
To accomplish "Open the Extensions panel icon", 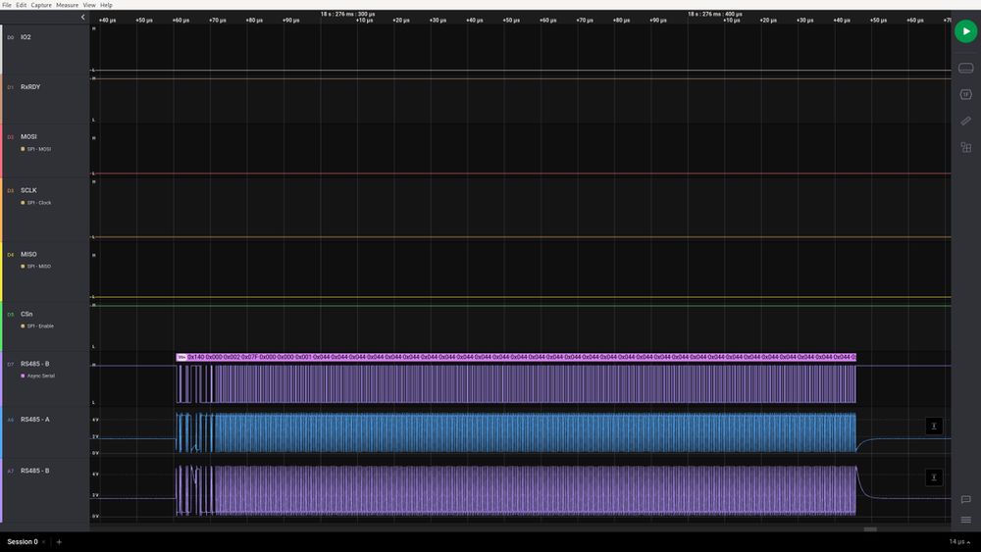I will click(x=965, y=147).
